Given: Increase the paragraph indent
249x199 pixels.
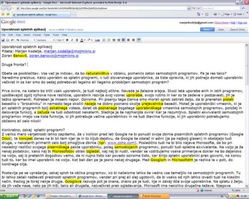Looking at the screenshot, I should (119, 40).
